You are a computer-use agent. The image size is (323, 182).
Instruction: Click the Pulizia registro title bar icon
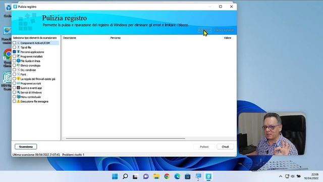pyautogui.click(x=15, y=7)
